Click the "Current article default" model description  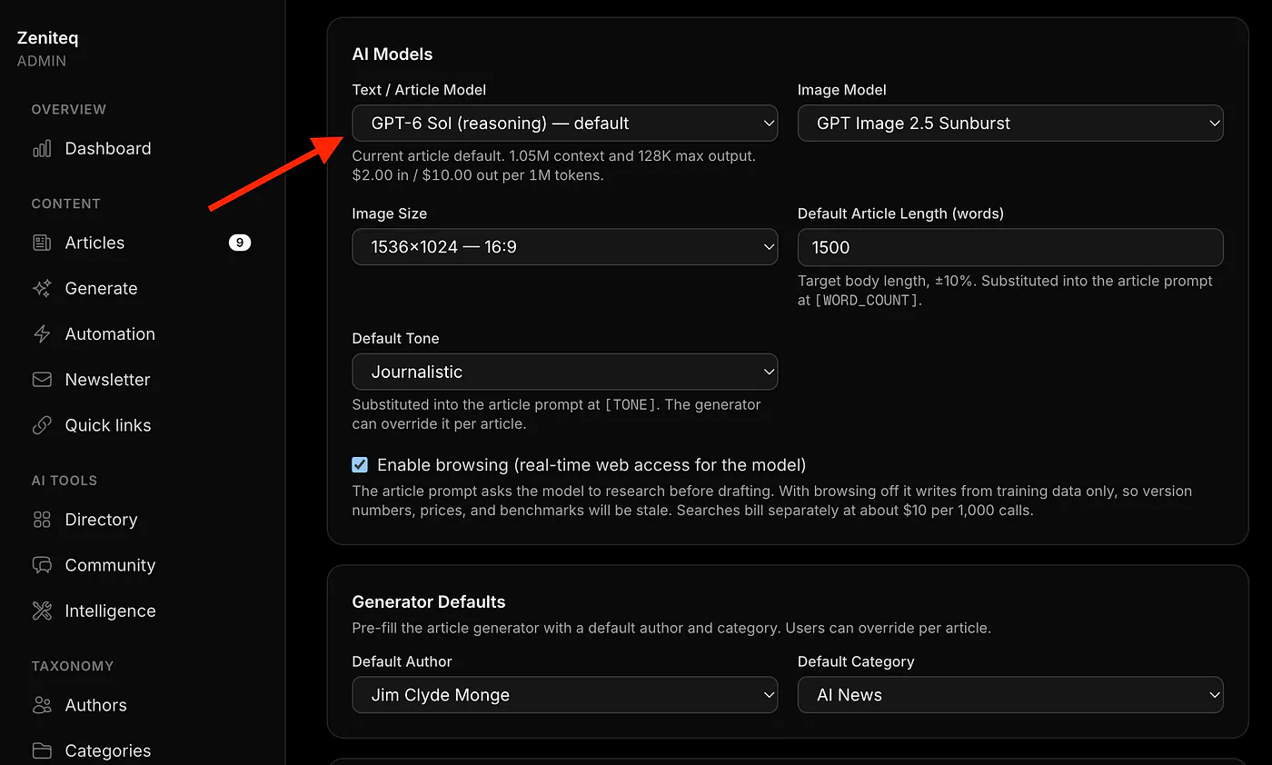pos(554,165)
